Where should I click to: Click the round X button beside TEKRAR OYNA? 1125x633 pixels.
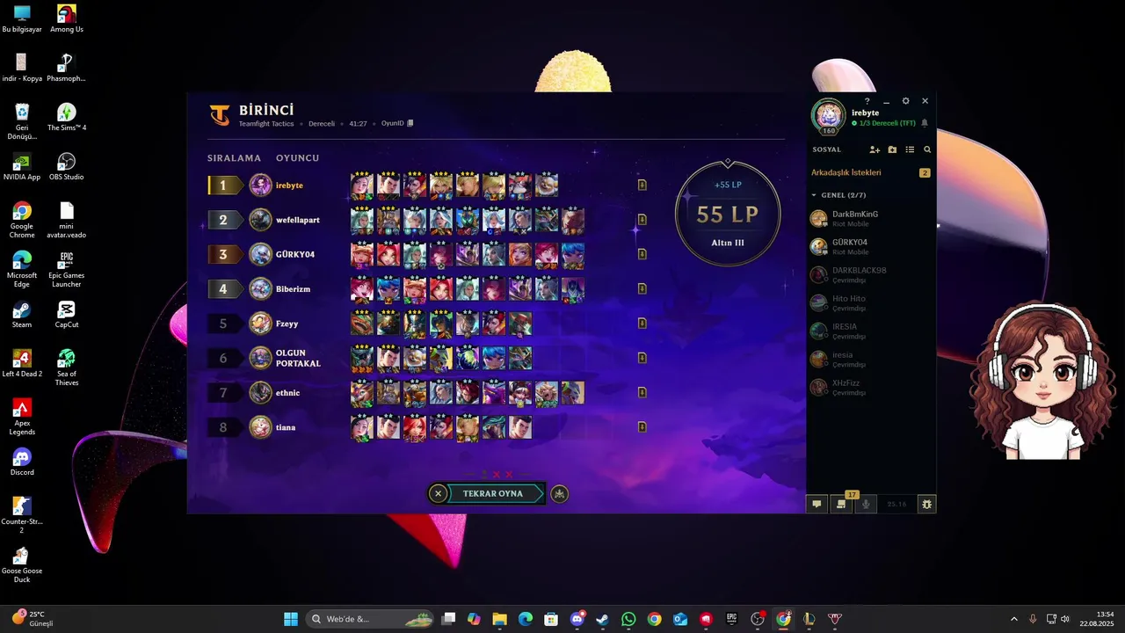[x=438, y=493]
